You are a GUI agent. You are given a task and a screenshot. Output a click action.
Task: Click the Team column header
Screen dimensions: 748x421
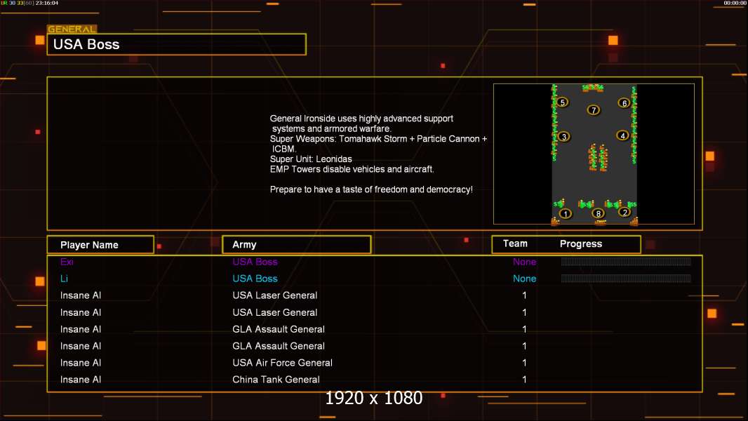point(515,243)
